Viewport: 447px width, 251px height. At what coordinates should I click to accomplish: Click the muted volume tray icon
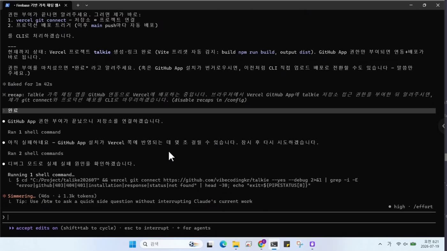tap(405, 244)
